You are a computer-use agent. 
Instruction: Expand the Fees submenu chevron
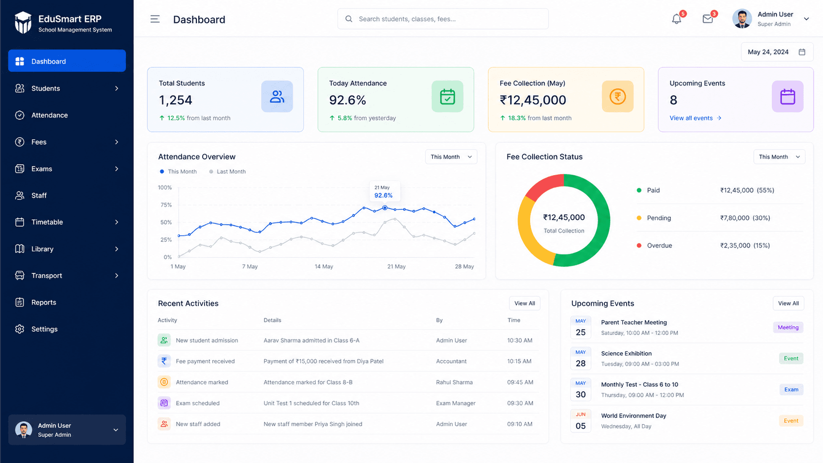[117, 142]
